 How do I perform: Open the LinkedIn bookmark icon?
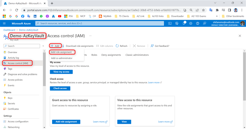point(35,16)
